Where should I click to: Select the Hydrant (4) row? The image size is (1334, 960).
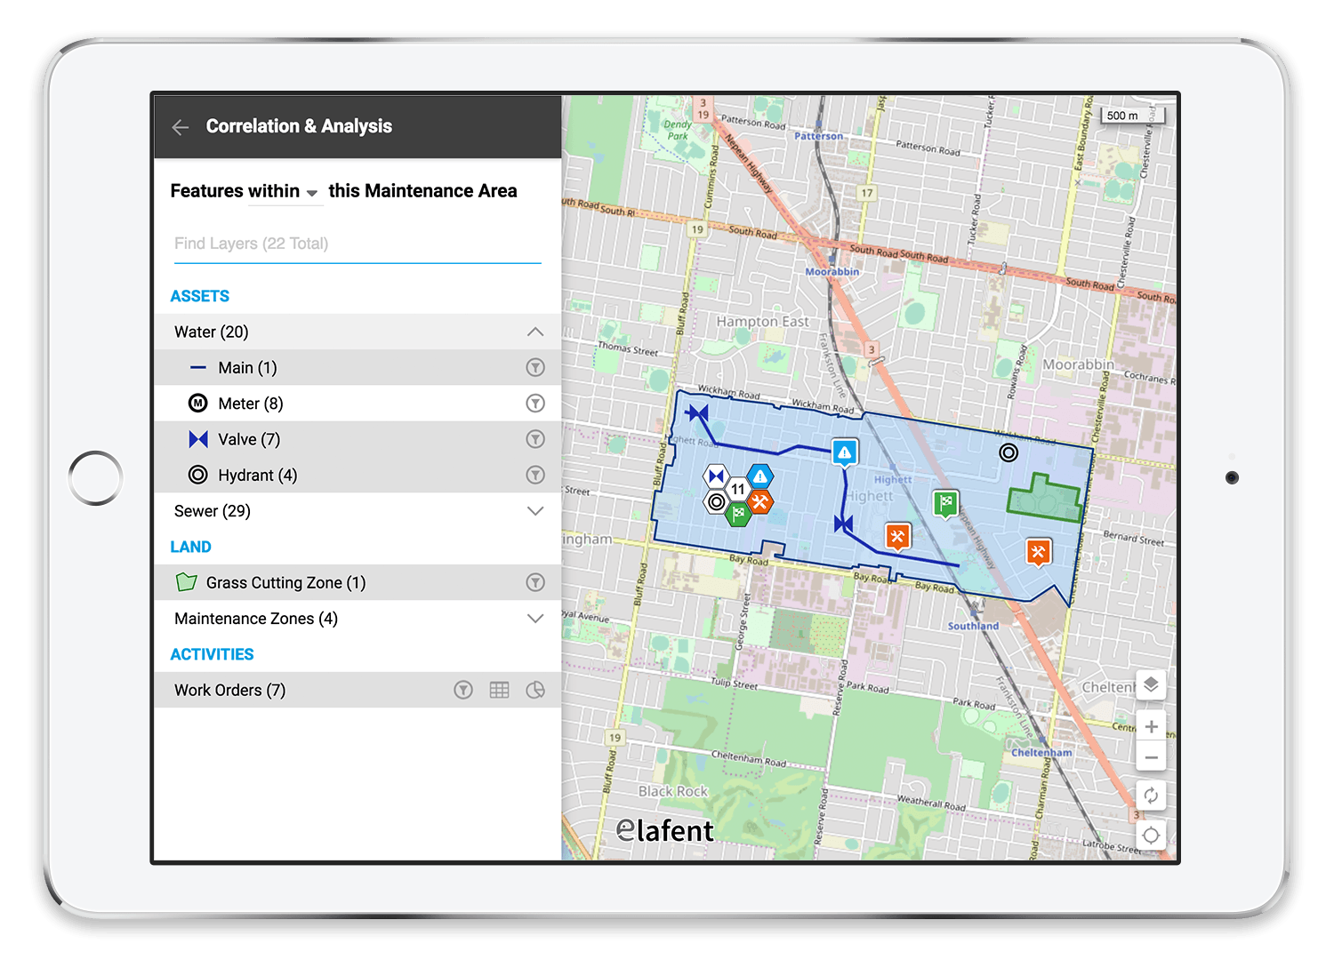358,475
